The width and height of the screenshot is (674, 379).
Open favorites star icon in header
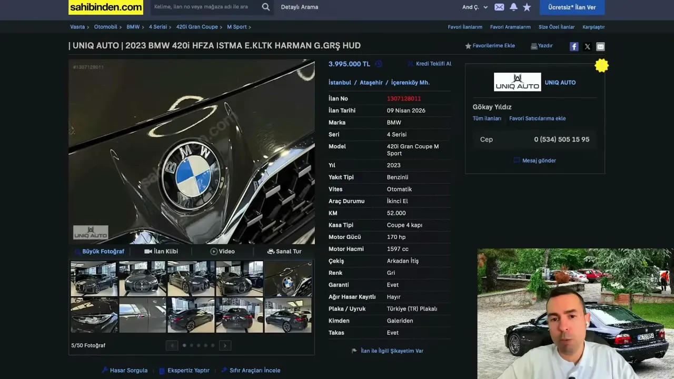(x=527, y=7)
